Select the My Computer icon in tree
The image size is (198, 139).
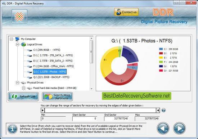tap(17, 39)
